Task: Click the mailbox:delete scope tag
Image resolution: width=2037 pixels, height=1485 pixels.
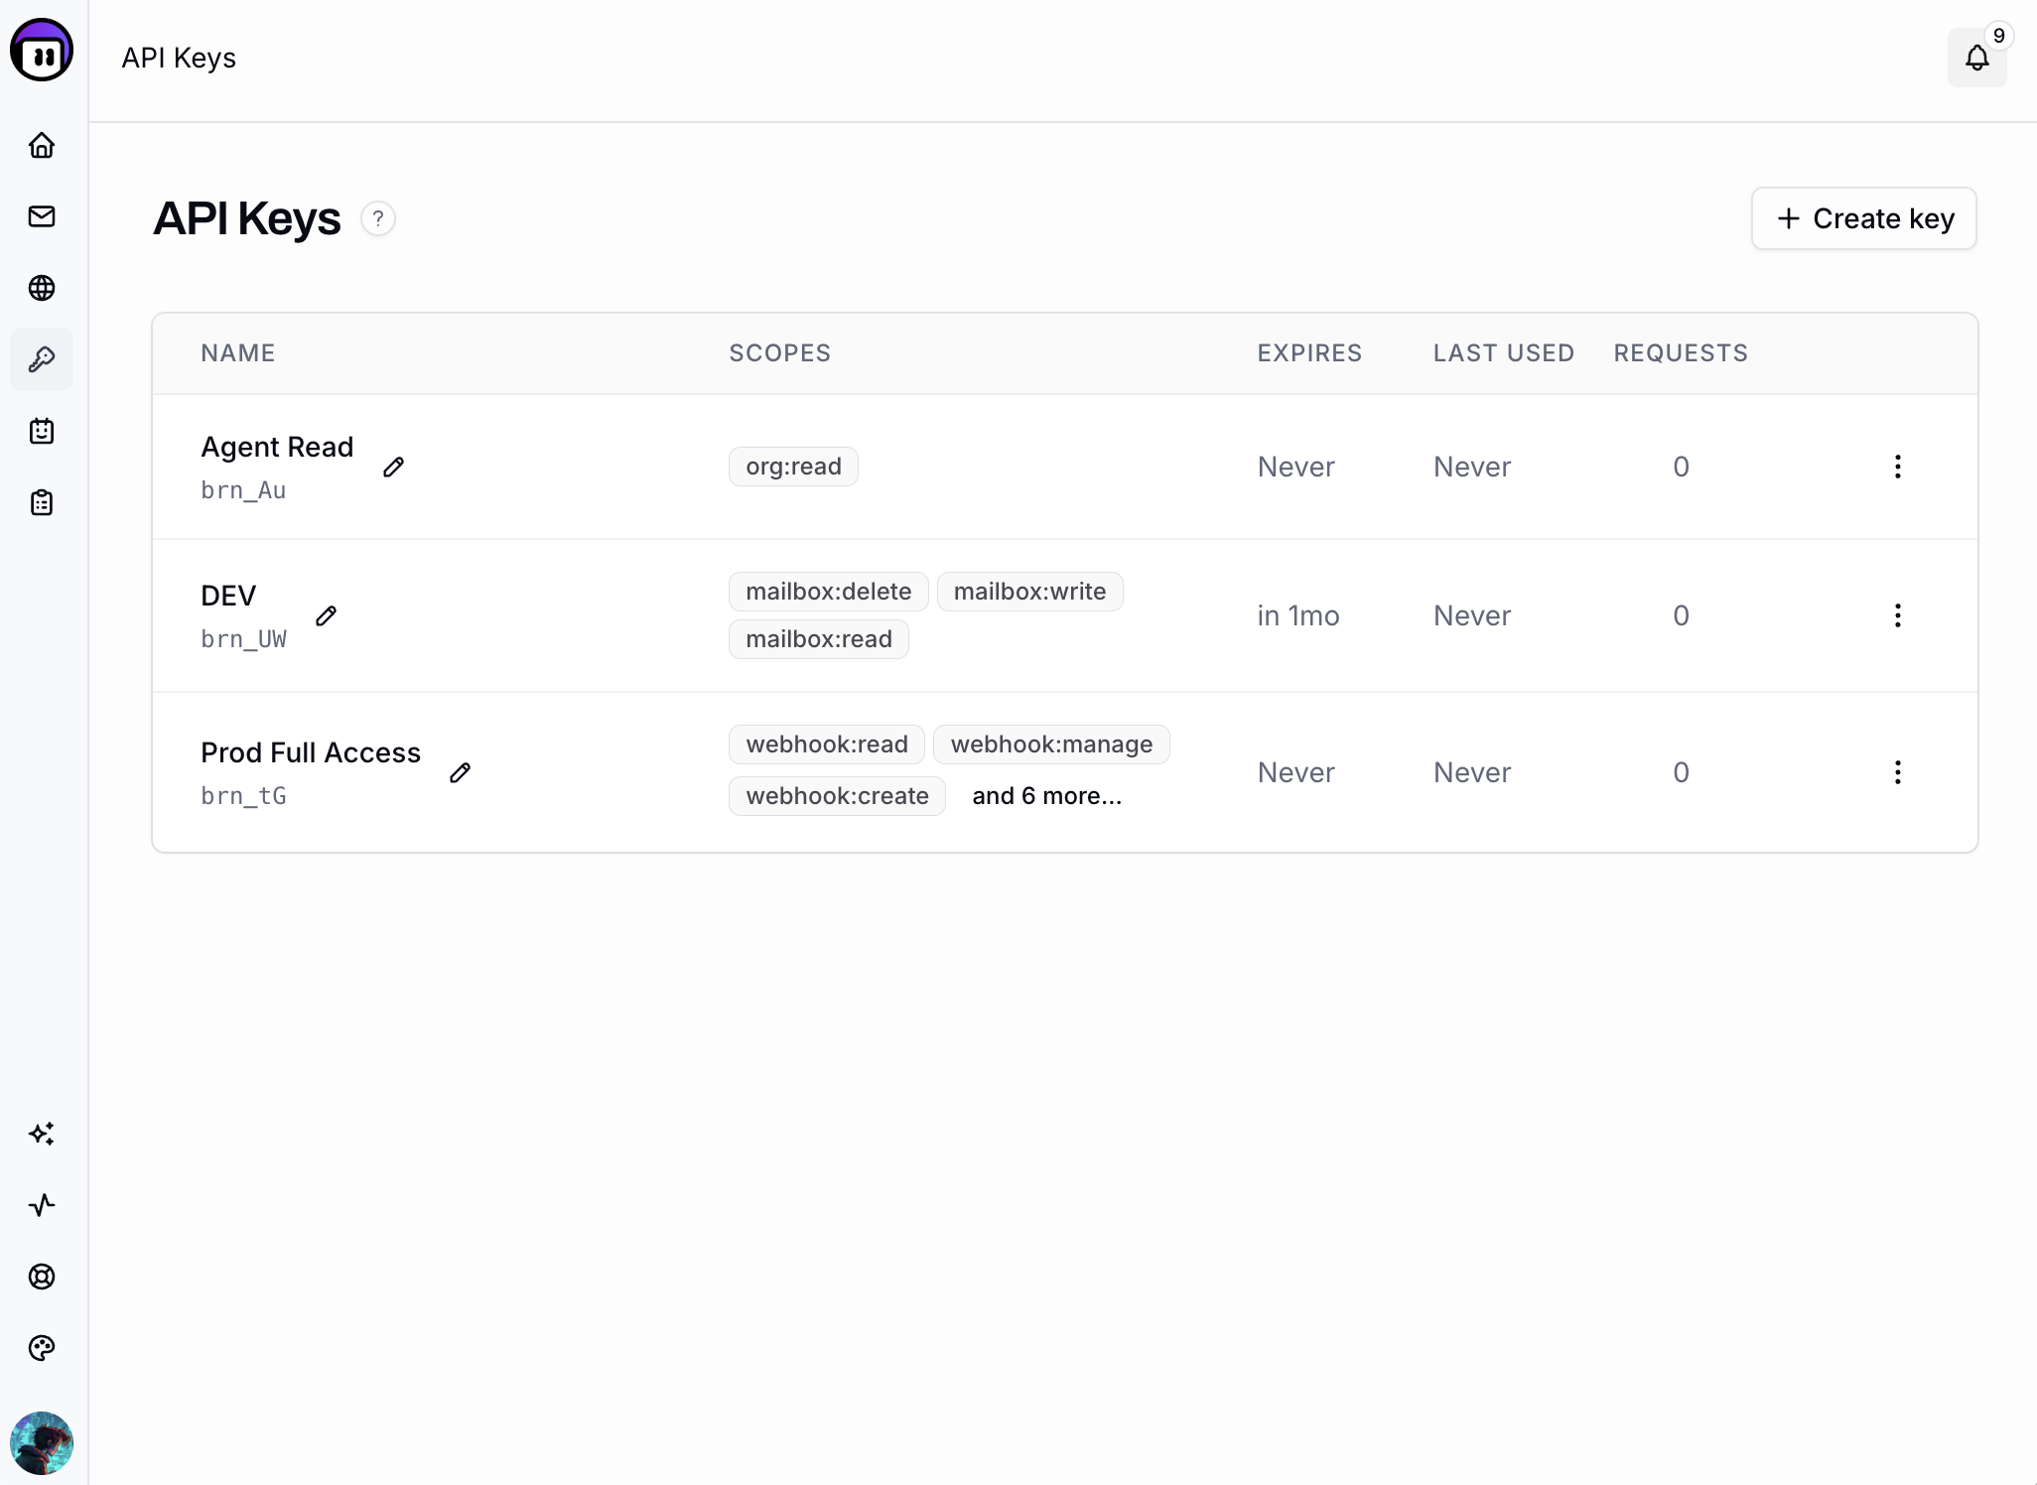Action: [829, 592]
